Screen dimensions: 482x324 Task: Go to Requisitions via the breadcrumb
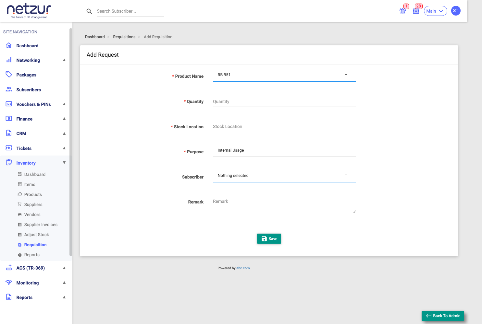[x=124, y=37]
